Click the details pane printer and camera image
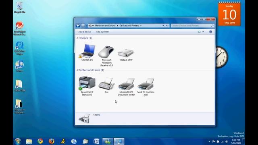This screenshot has width=258, height=145. pos(84,118)
